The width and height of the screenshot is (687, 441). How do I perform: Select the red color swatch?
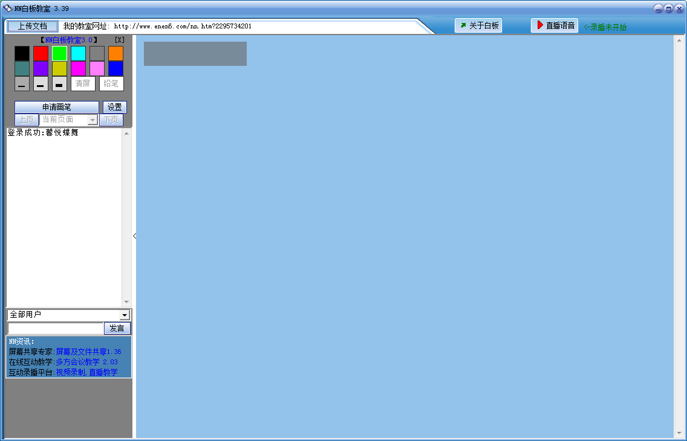[x=41, y=53]
